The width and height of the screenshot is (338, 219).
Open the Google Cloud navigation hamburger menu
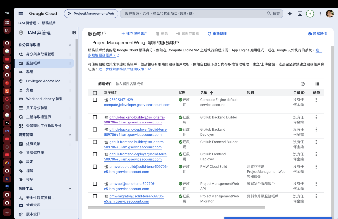coord(21,14)
